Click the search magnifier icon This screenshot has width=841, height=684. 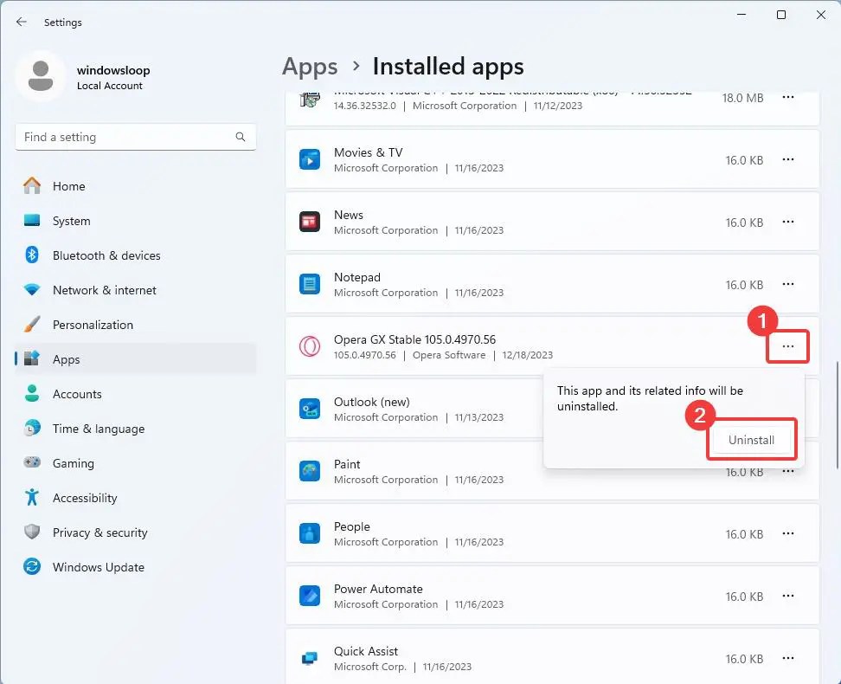point(241,137)
